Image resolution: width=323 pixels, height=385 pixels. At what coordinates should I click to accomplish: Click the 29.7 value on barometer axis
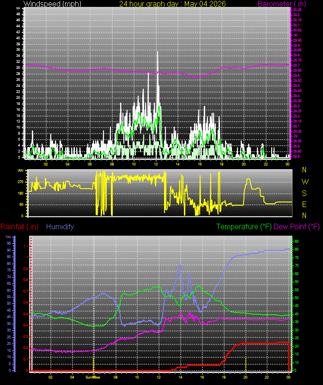pos(296,65)
